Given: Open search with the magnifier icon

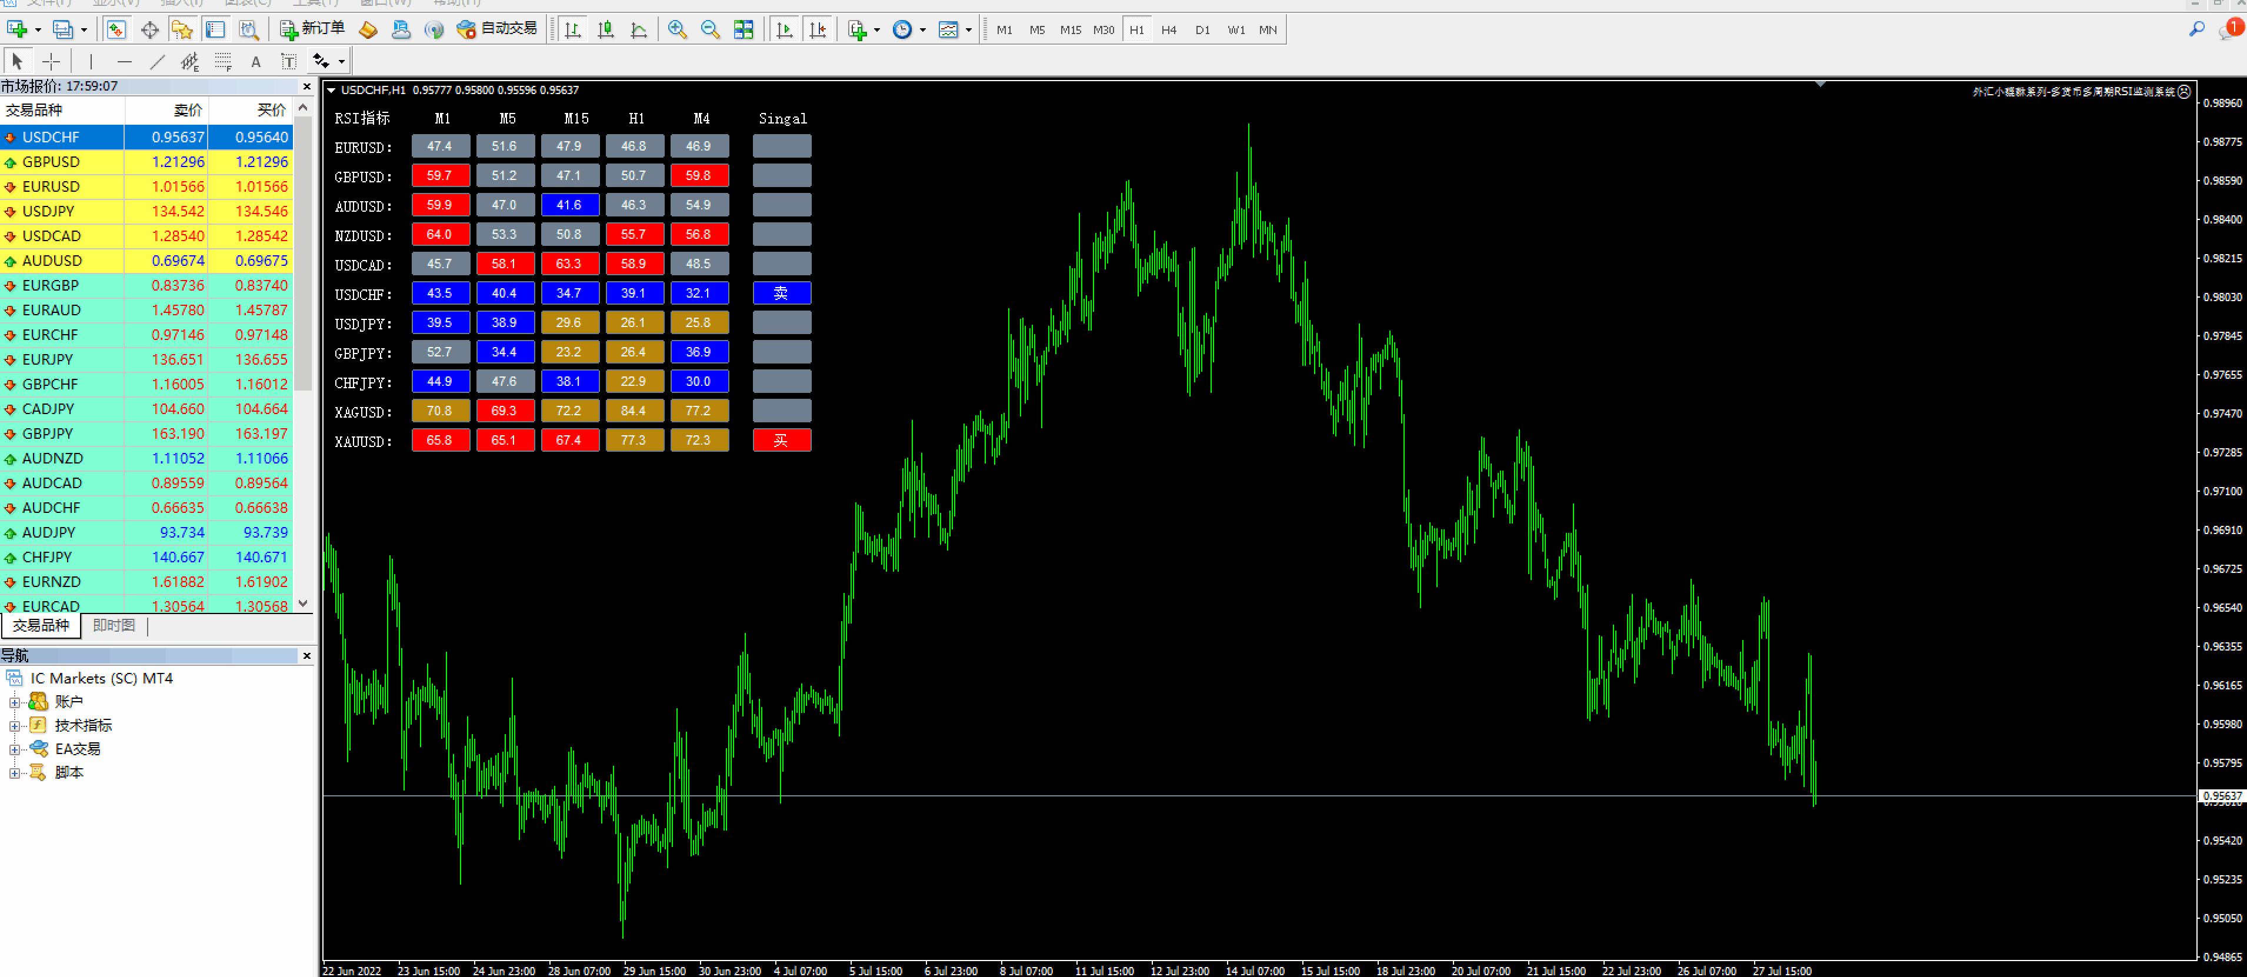Looking at the screenshot, I should click(2196, 29).
